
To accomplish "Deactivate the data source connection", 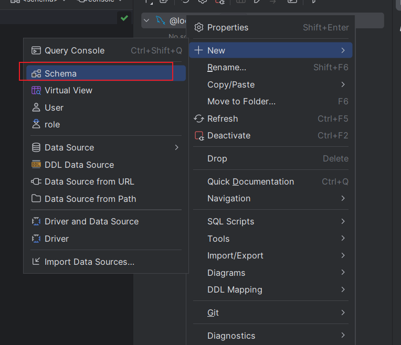I will point(229,135).
